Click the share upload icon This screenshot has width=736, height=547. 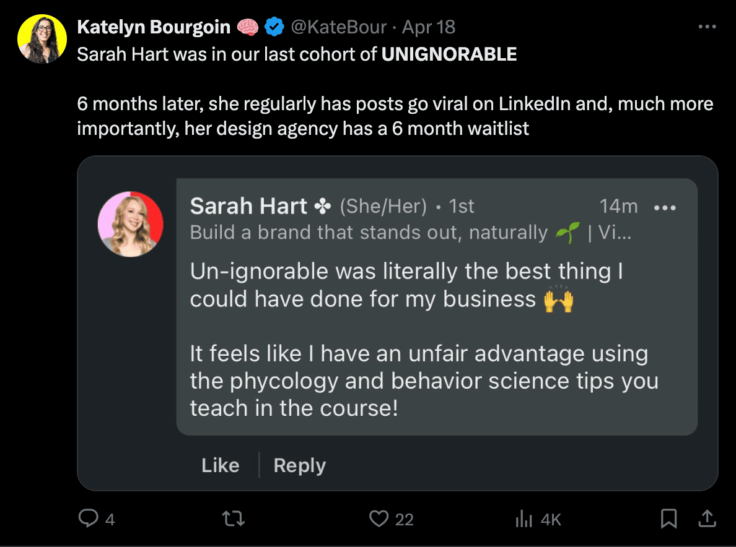(x=708, y=519)
